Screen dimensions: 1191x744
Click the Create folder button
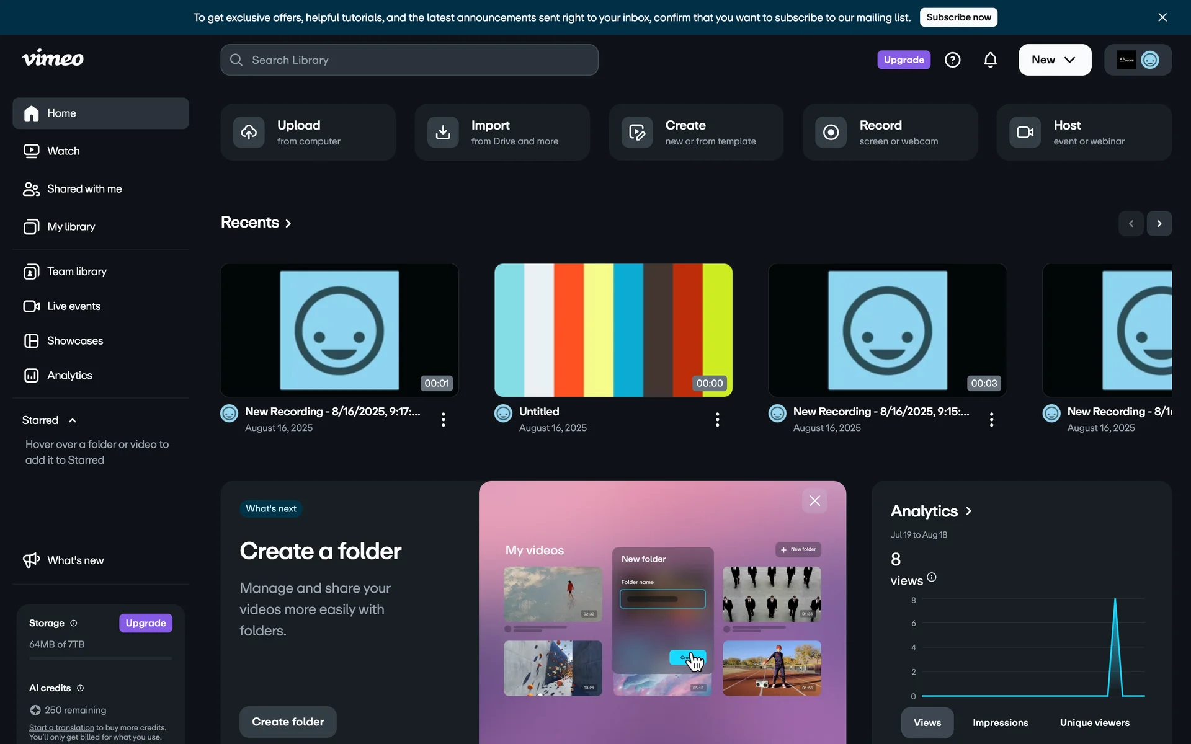[x=288, y=722]
